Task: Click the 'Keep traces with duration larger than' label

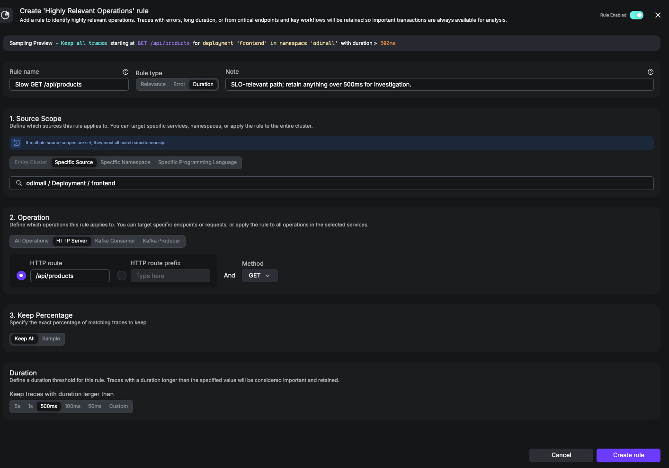Action: coord(62,394)
